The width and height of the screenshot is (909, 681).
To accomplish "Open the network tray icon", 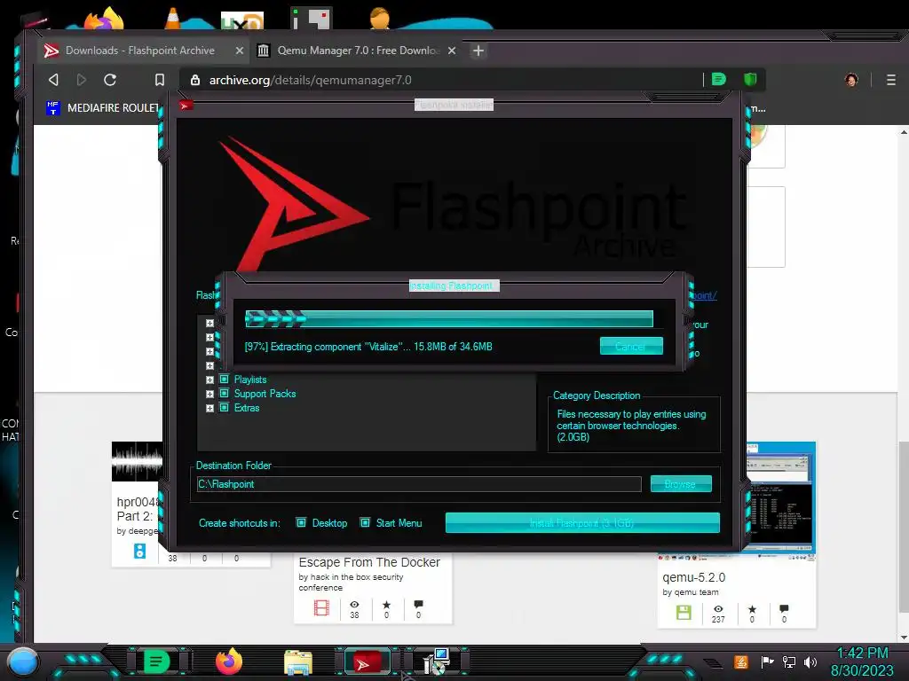I will coord(789,661).
